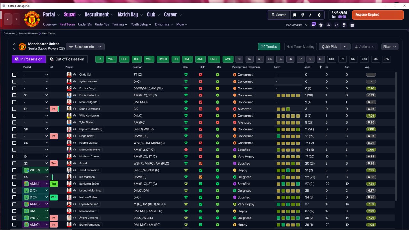This screenshot has width=409, height=230.
Task: Click the player info icon beside Chido Obi
Action: tap(75, 75)
